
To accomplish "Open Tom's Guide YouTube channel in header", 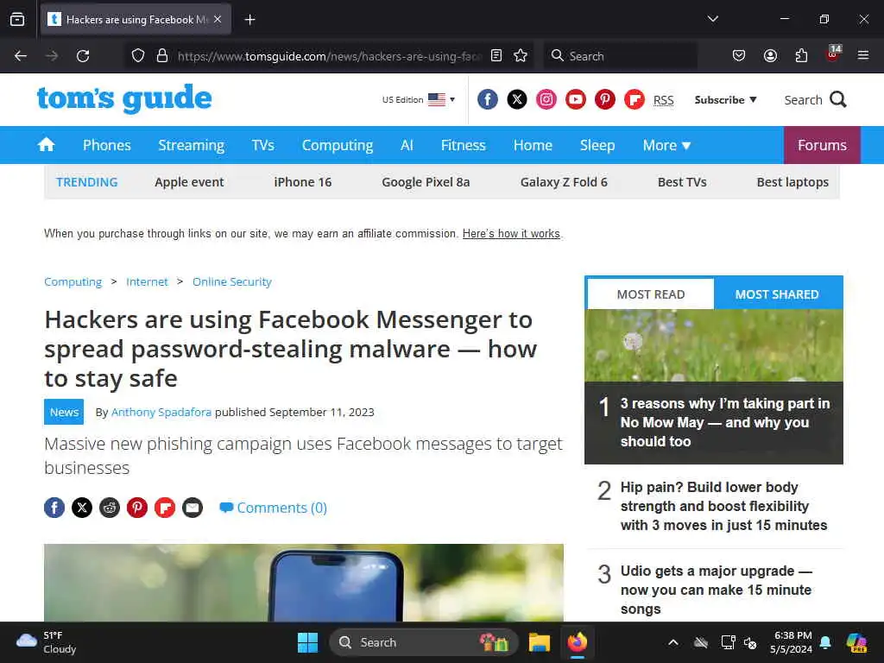I will tap(576, 100).
